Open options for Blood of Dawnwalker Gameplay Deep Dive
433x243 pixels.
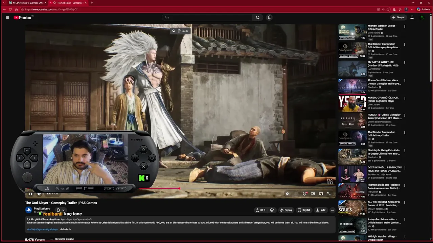click(x=405, y=45)
